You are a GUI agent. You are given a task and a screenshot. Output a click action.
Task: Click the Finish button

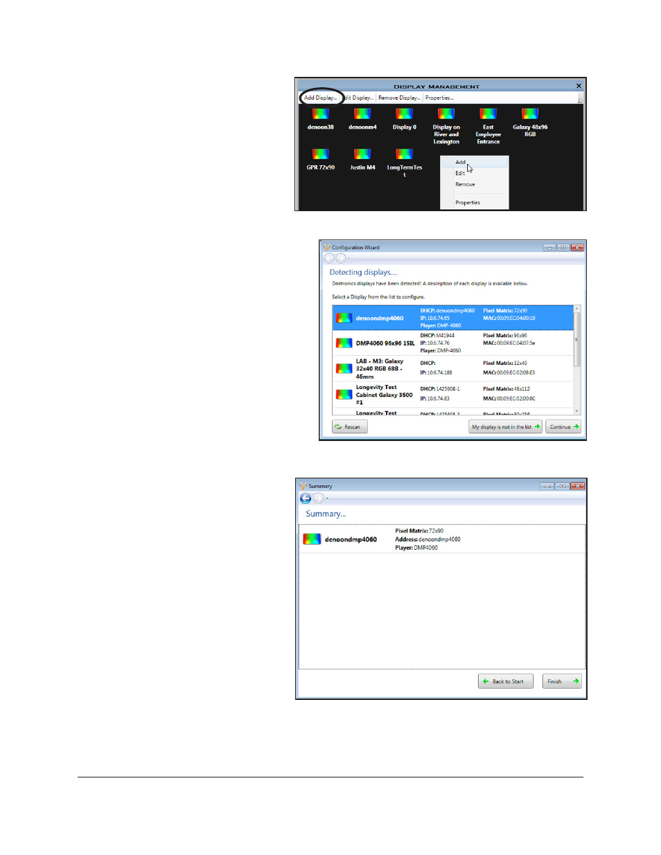[562, 682]
